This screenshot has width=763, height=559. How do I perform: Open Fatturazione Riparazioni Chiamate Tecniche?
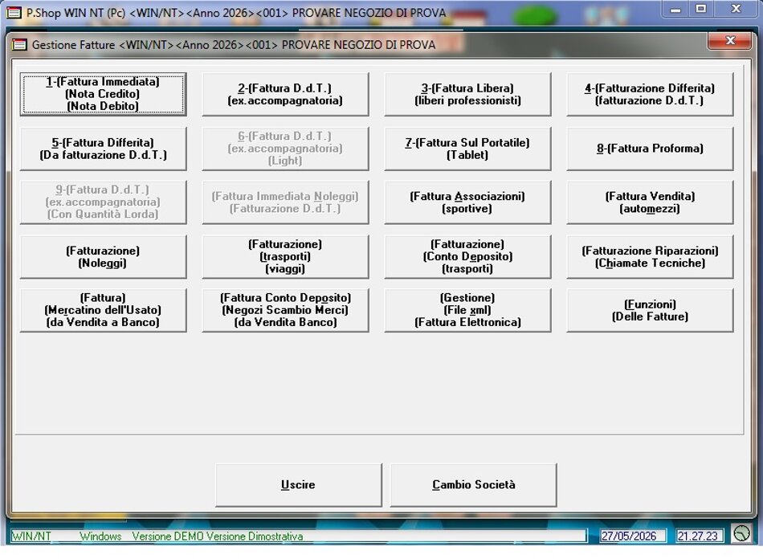click(650, 257)
